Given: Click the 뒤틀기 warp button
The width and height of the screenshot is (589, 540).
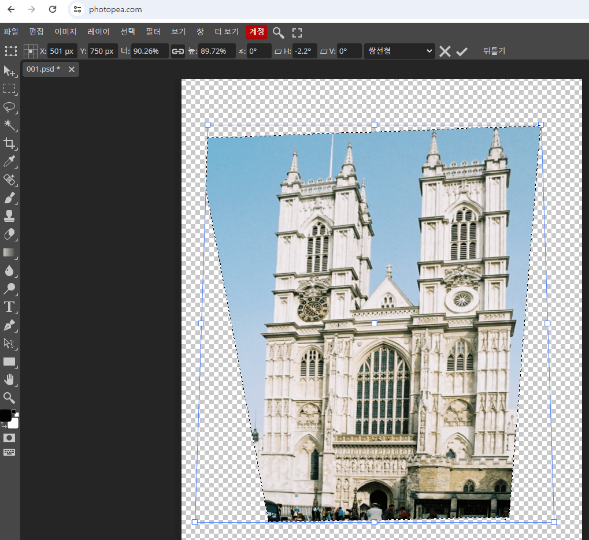Looking at the screenshot, I should (494, 51).
